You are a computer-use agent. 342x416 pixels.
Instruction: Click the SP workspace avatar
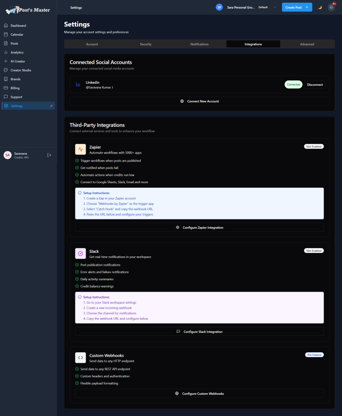tap(219, 7)
